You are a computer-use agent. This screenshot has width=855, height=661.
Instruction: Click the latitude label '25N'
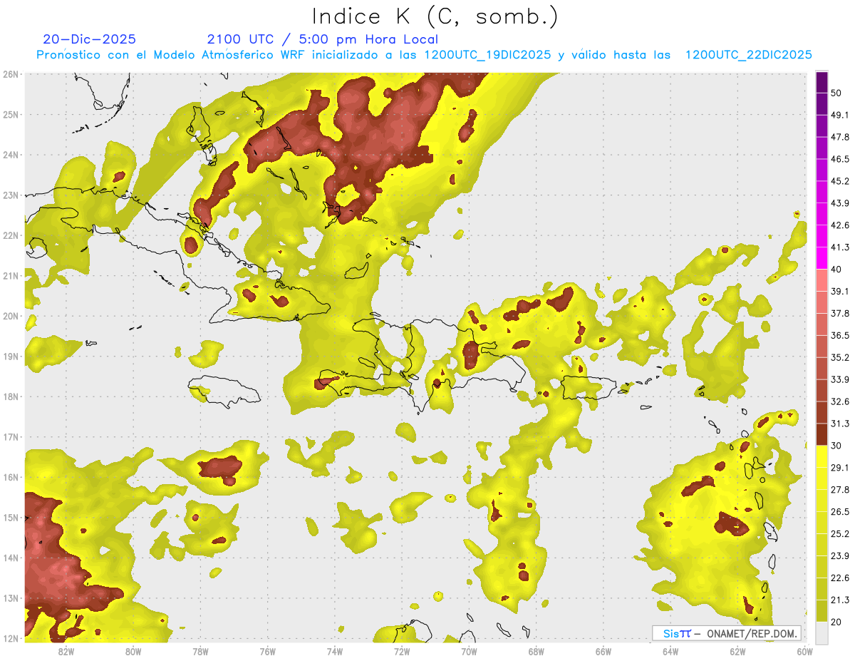[11, 115]
